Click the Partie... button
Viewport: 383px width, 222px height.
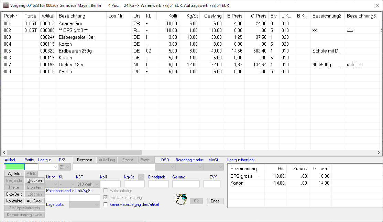[146, 160]
